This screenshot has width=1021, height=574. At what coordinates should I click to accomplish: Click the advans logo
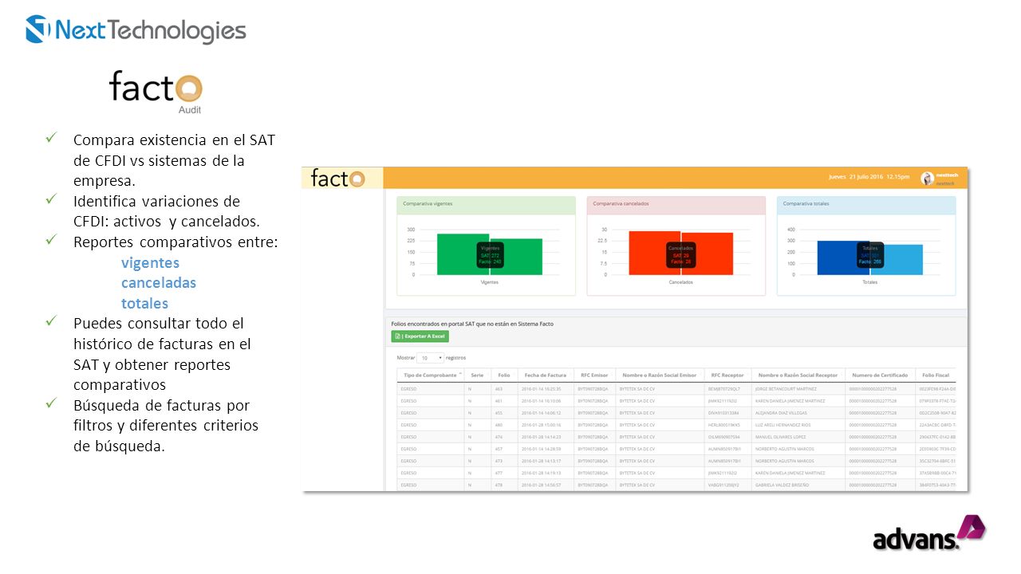pos(928,533)
